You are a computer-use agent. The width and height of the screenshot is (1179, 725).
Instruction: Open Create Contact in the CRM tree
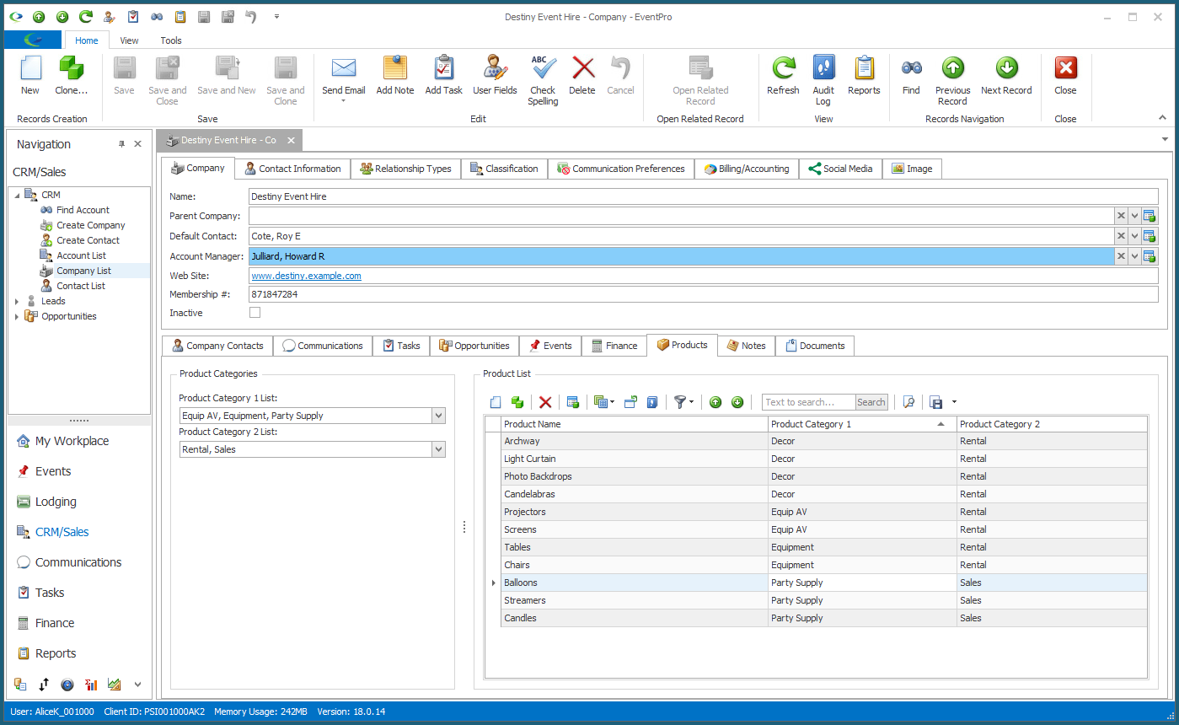point(88,240)
